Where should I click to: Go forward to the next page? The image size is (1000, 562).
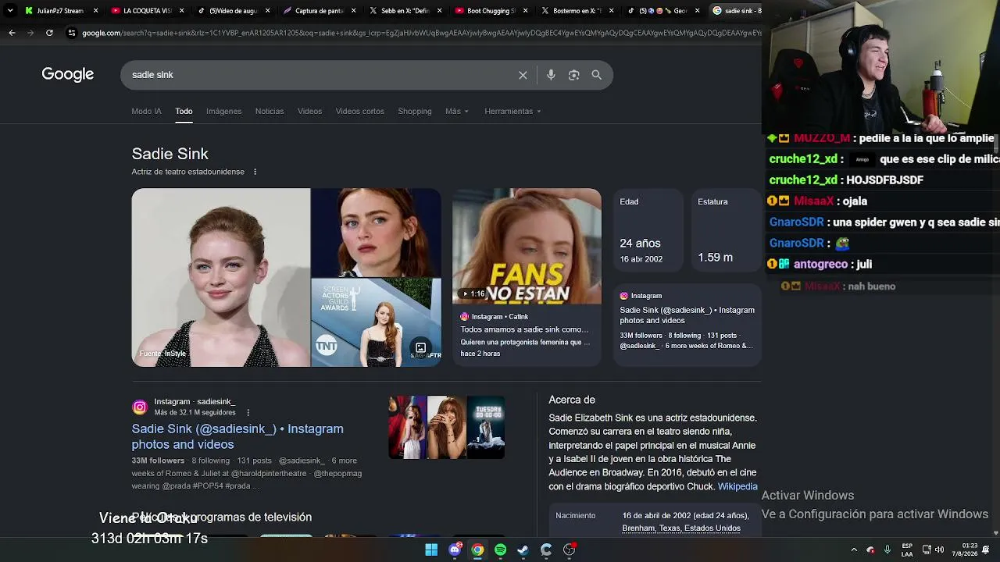(x=30, y=33)
